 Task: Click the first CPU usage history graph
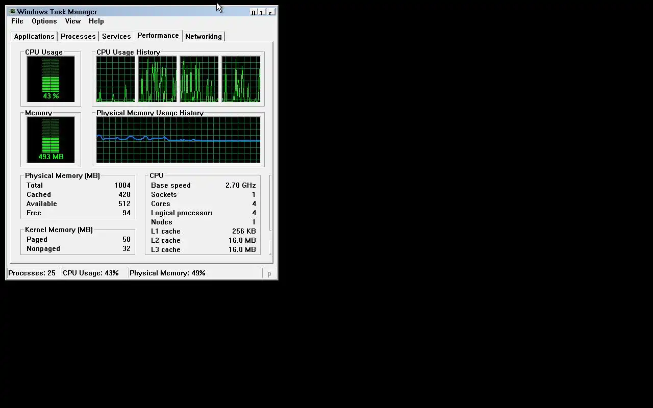click(x=116, y=79)
